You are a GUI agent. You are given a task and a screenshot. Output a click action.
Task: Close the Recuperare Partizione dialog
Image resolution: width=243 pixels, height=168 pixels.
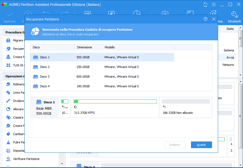(x=214, y=19)
